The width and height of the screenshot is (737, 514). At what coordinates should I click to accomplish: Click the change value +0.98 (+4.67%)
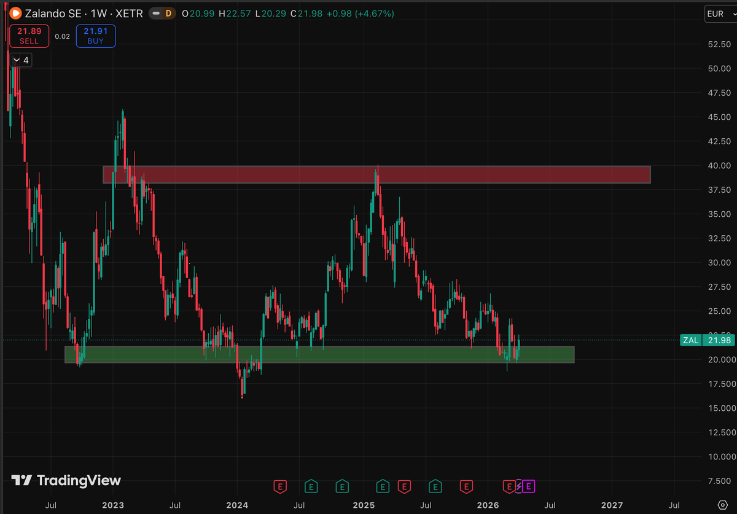(x=359, y=13)
